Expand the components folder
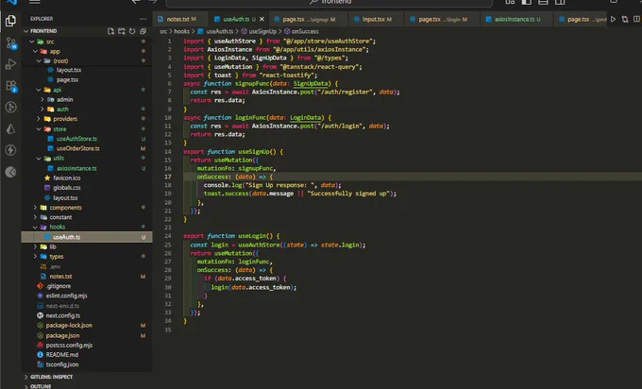Image resolution: width=642 pixels, height=389 pixels. click(x=35, y=208)
